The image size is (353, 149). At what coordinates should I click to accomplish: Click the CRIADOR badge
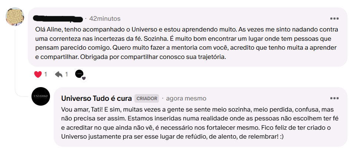click(147, 99)
